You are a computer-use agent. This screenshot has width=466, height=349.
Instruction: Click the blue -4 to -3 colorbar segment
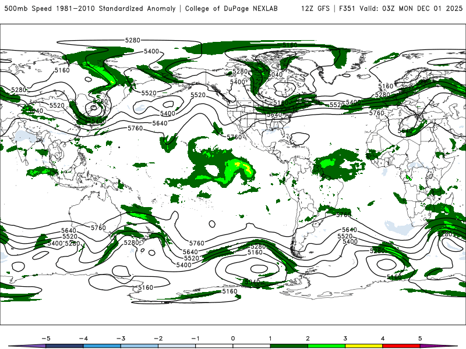click(x=102, y=346)
